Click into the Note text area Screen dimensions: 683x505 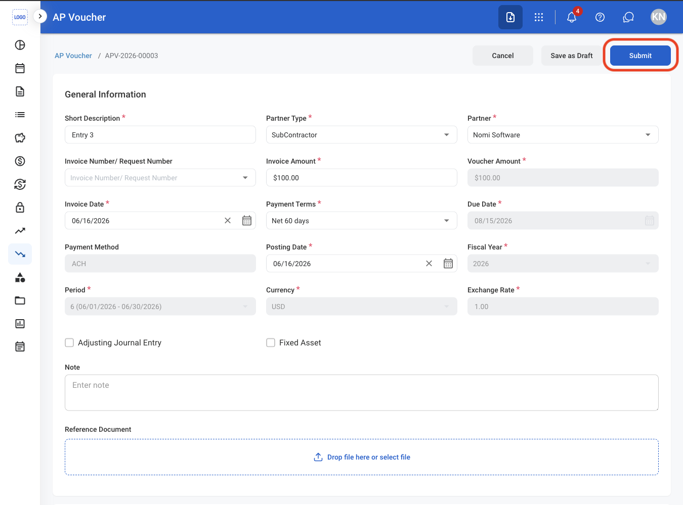coord(362,392)
